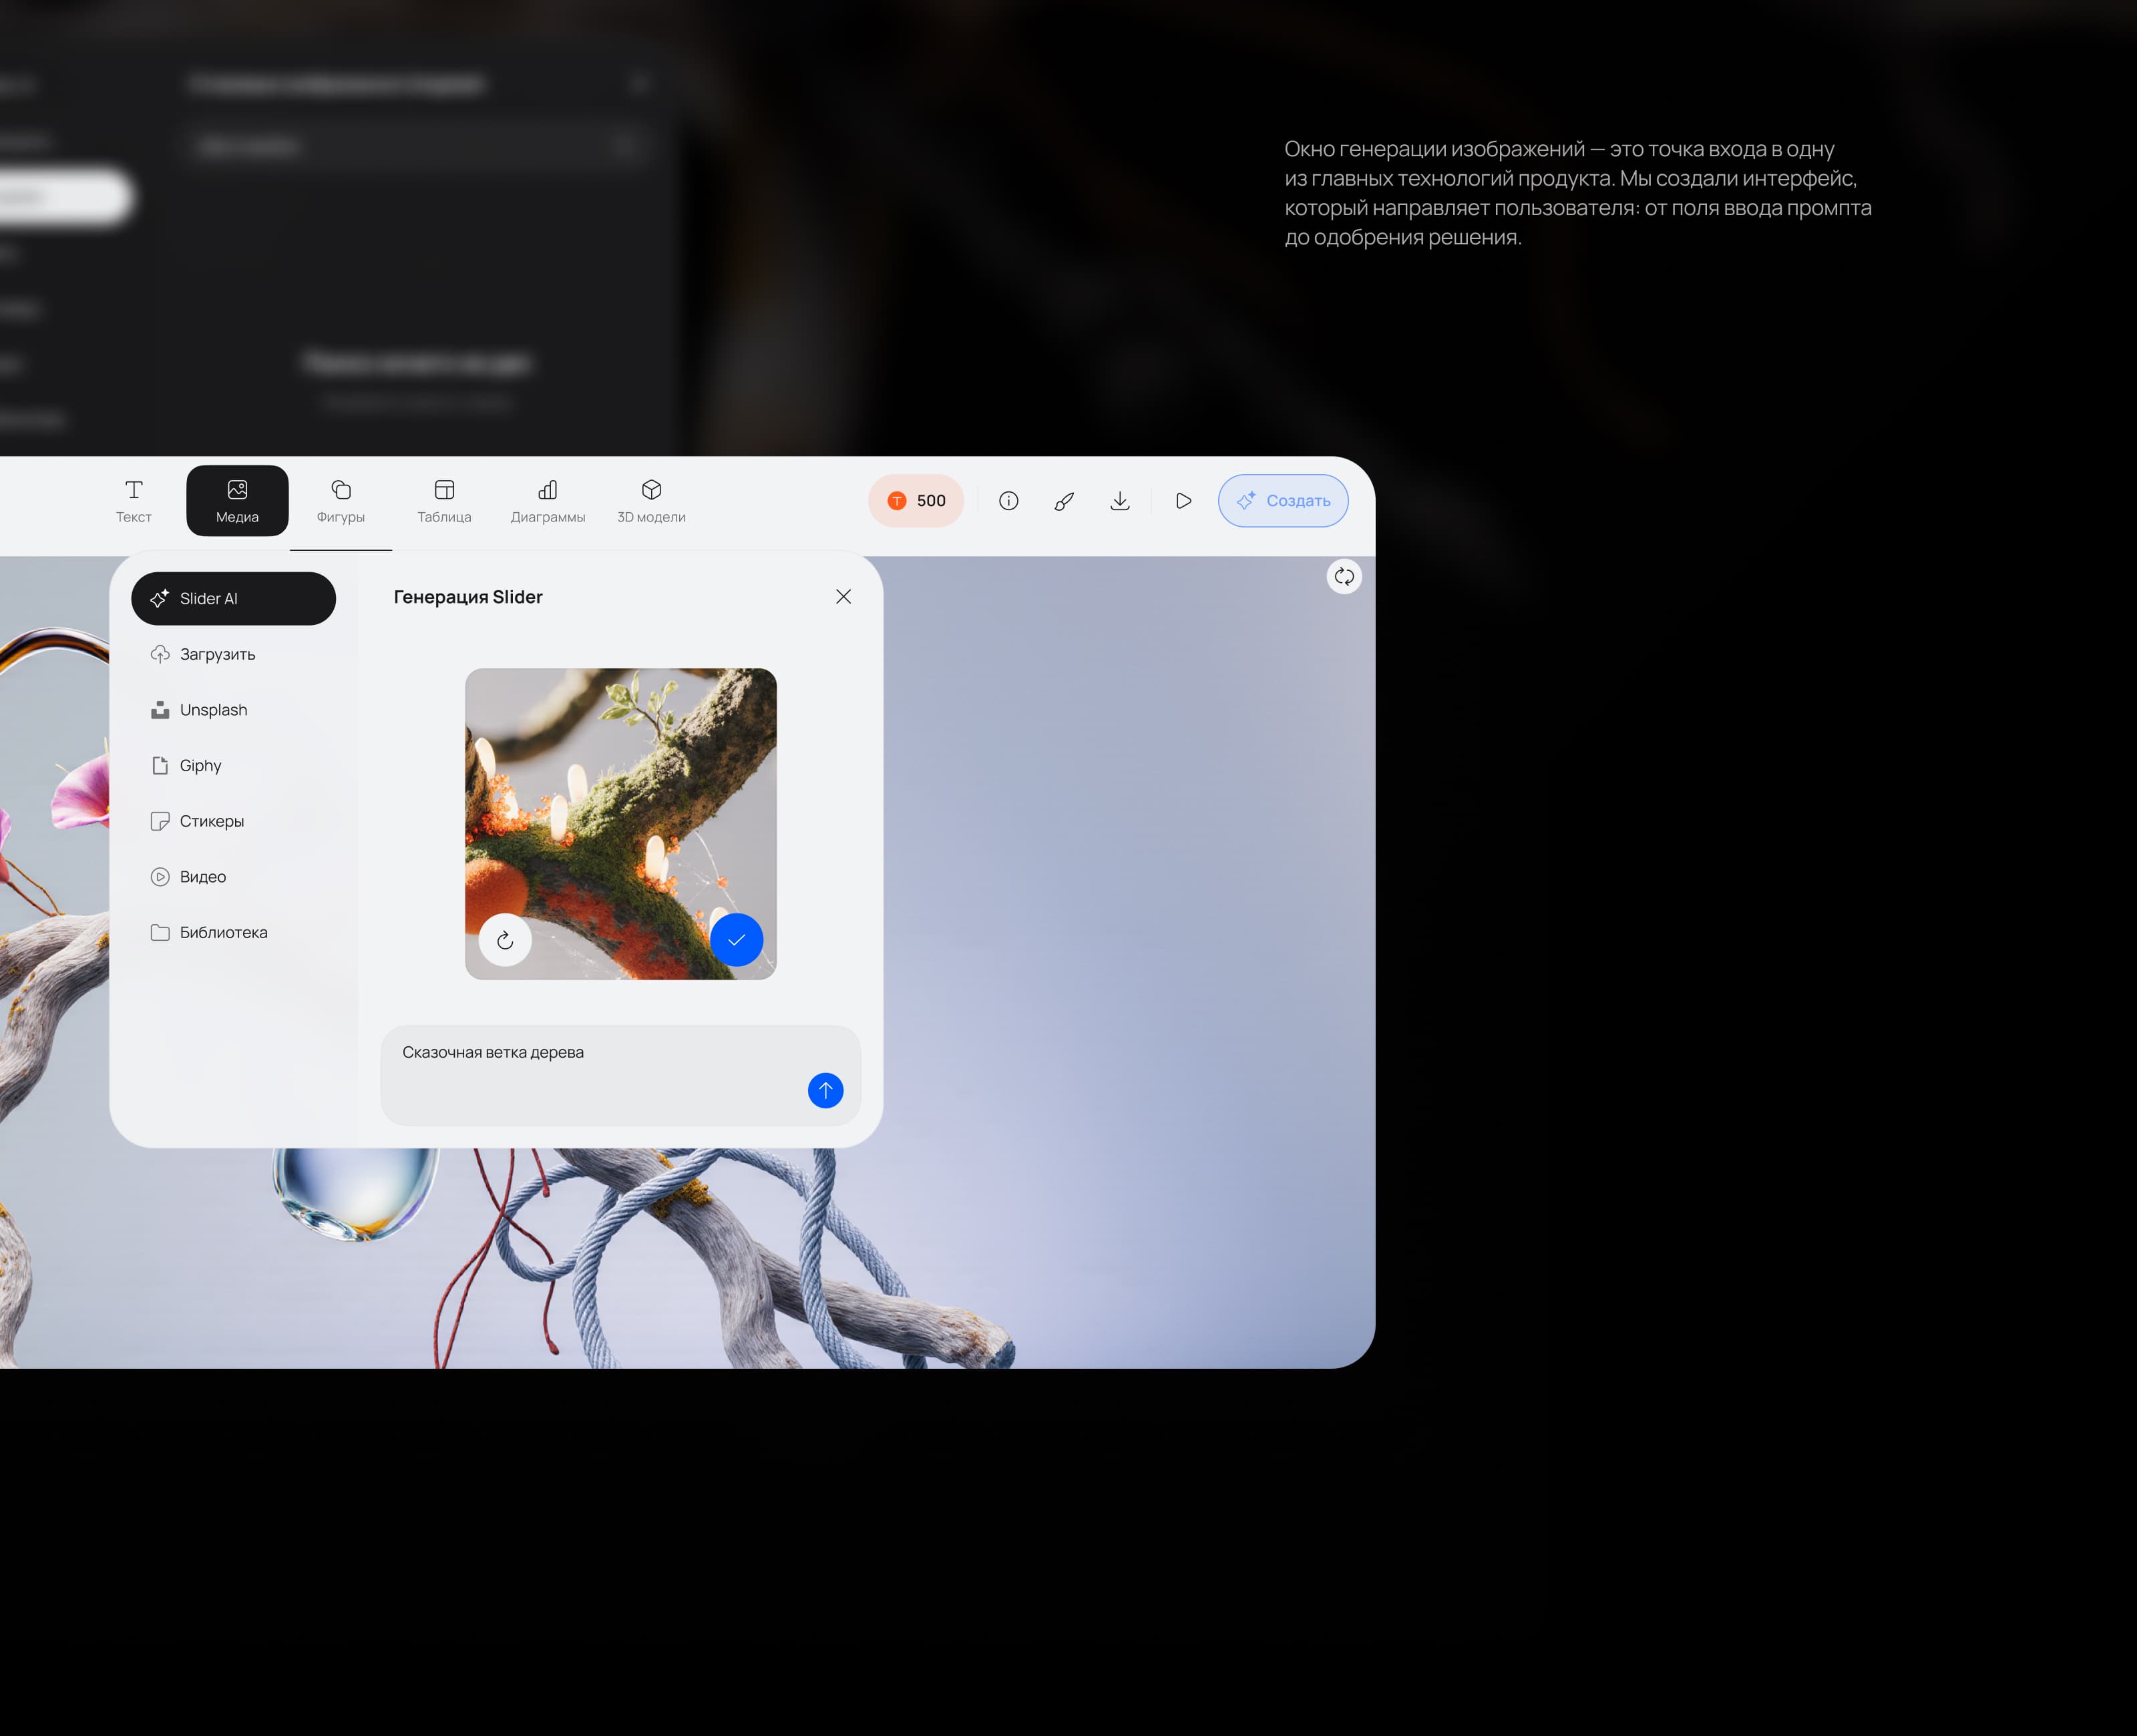Regenerate the image with the refresh icon
2137x1736 pixels.
point(505,940)
